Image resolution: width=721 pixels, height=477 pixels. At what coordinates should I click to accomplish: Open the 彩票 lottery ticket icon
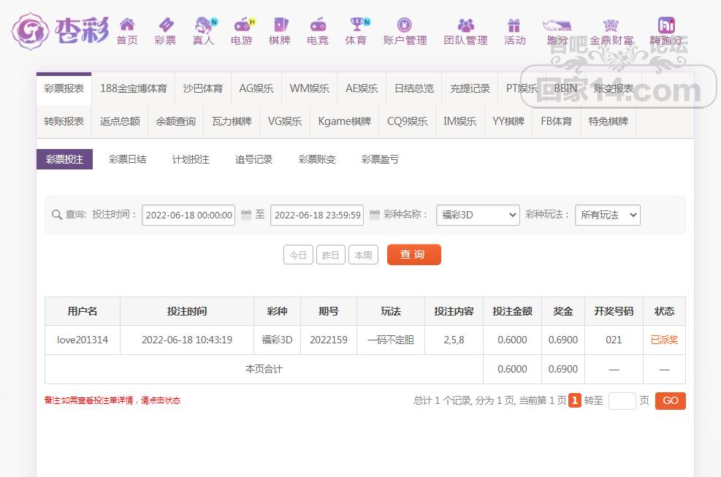pyautogui.click(x=165, y=25)
